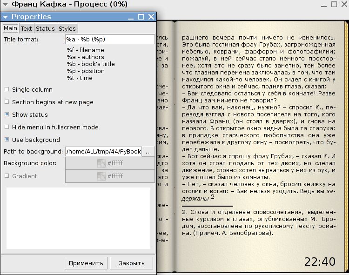
Task: Toggle Section begins at new page
Action: pos(7,102)
